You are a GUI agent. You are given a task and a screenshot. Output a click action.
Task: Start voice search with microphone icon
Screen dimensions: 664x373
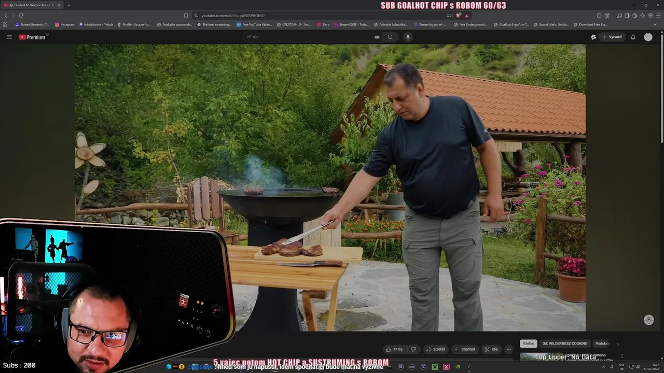(x=408, y=37)
